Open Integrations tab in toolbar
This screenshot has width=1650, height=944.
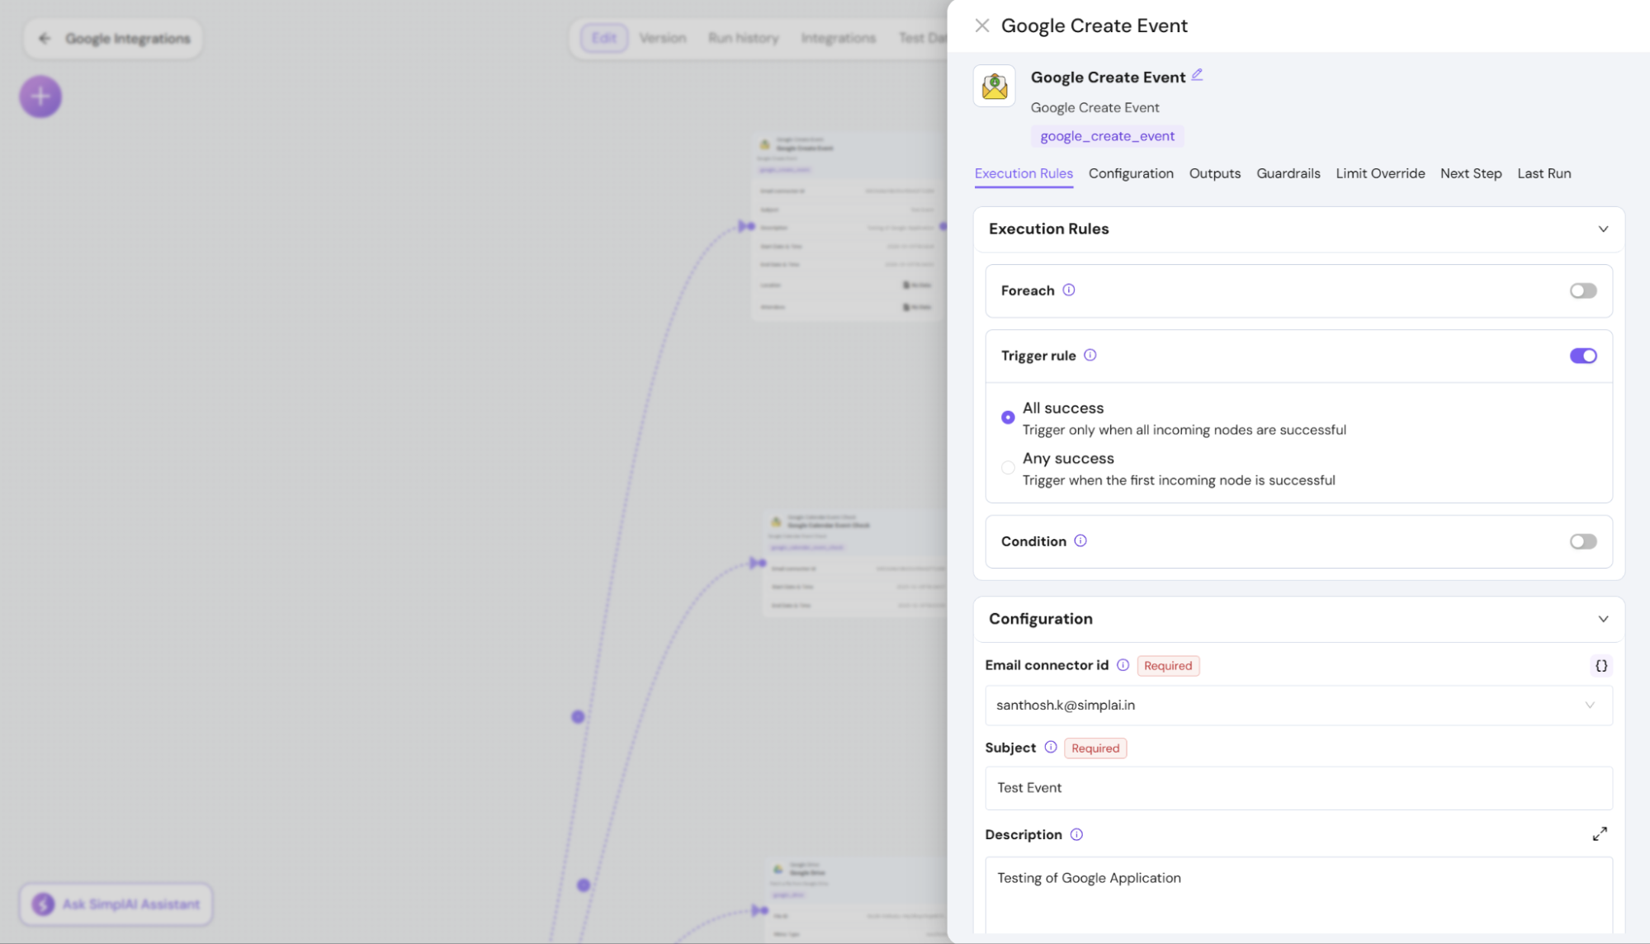point(838,38)
